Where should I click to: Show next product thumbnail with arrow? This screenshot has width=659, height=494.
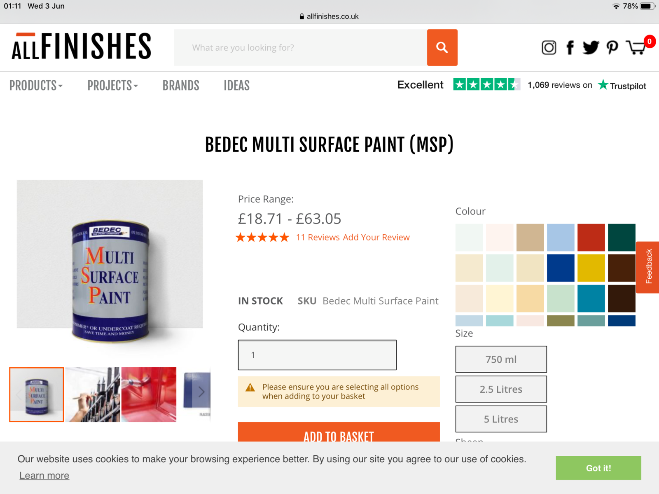tap(201, 392)
